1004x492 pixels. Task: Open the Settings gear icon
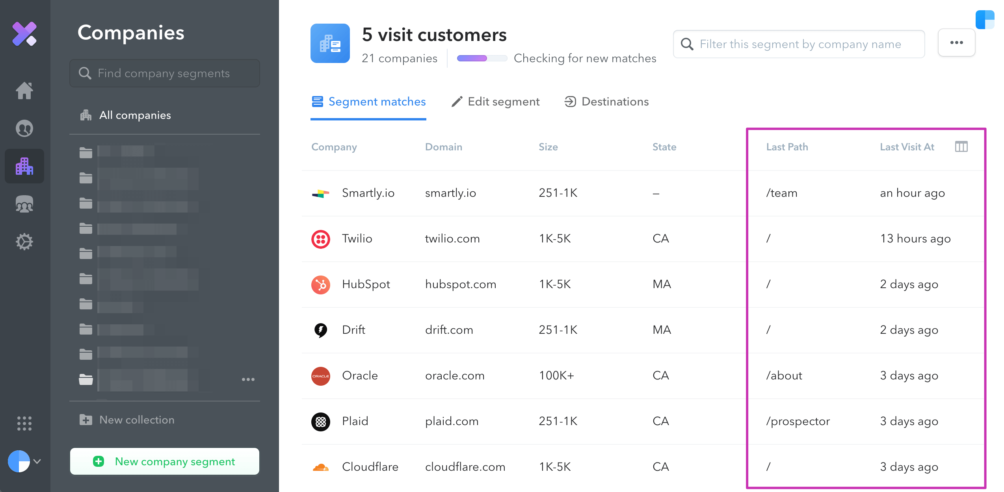pyautogui.click(x=24, y=242)
